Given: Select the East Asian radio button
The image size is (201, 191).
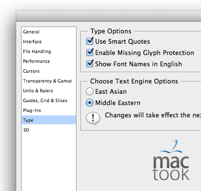Looking at the screenshot, I should point(90,91).
